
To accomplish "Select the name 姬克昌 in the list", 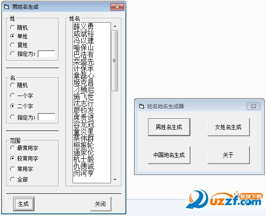I will [83, 82].
